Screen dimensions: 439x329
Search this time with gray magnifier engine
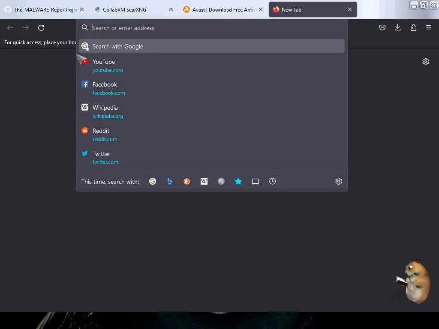pyautogui.click(x=221, y=181)
